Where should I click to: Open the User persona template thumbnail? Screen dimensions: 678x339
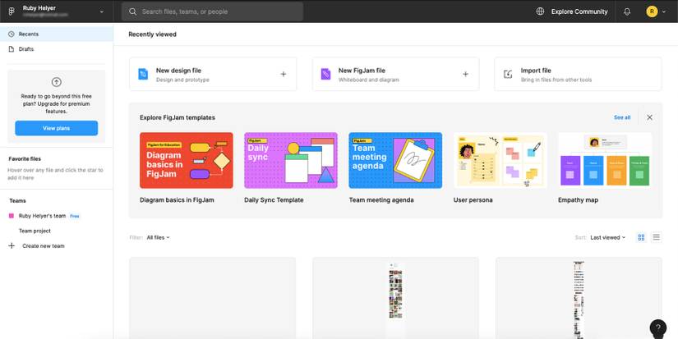point(500,160)
